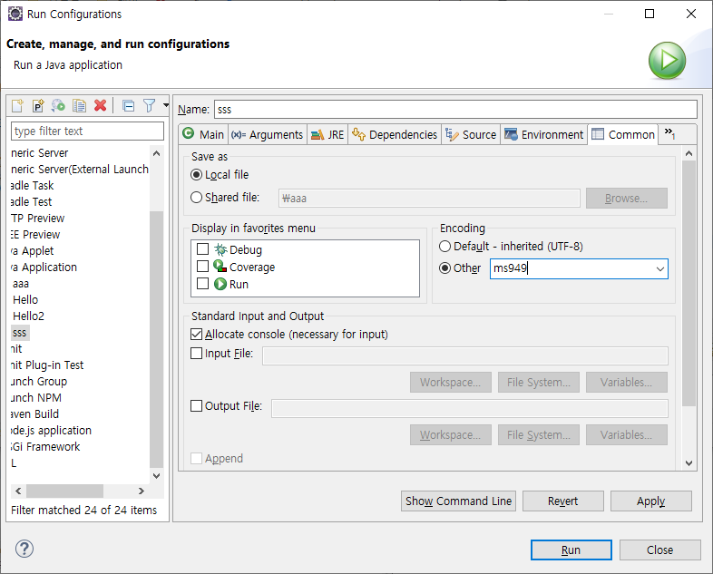This screenshot has width=713, height=574.
Task: Select the Hello2 launch configuration
Action: tap(28, 316)
